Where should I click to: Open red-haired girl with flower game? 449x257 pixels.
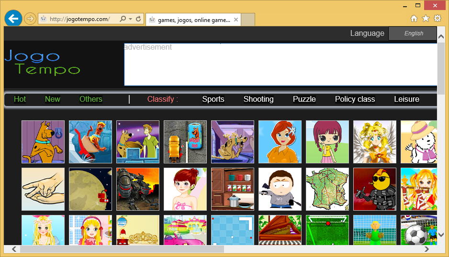click(x=280, y=142)
